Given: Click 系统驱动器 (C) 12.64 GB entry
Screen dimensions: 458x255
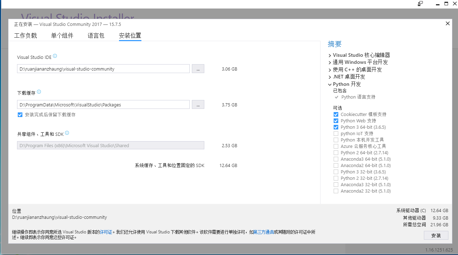Looking at the screenshot, I should 422,210.
